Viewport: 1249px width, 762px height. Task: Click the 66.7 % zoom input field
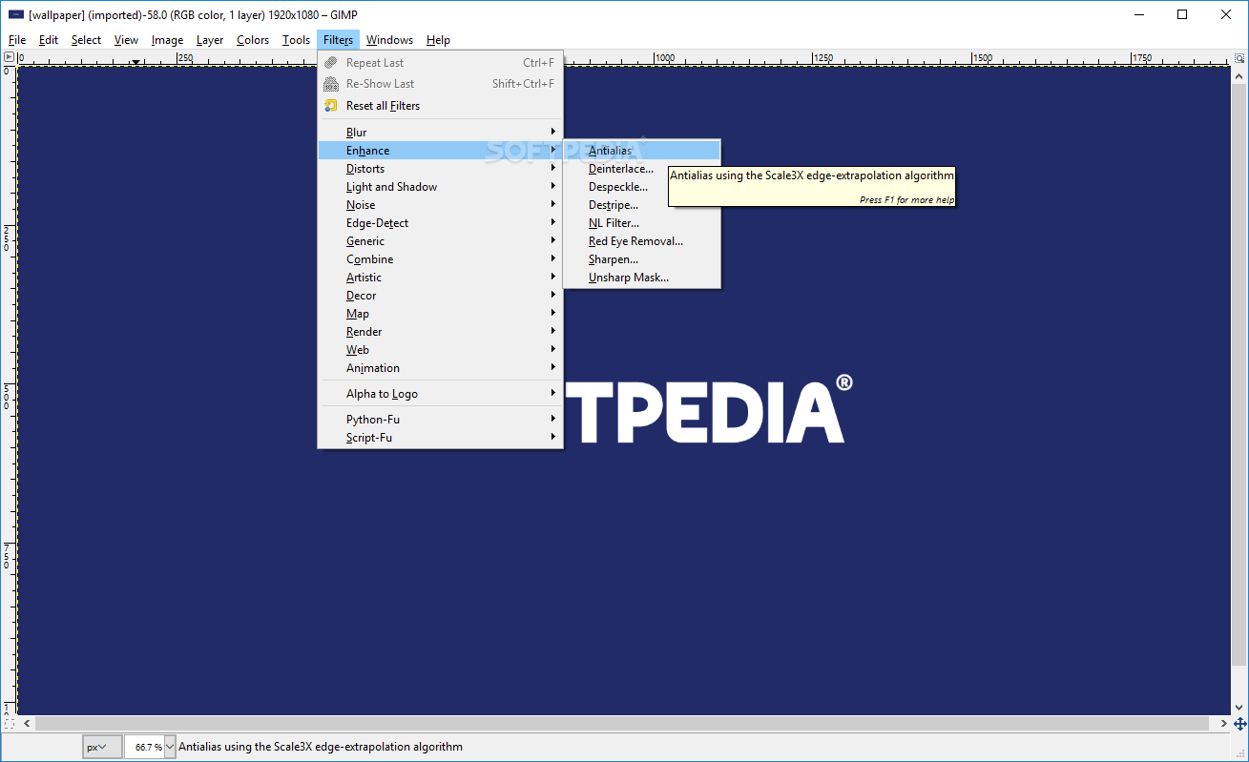144,747
